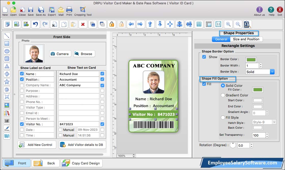Select the WordArt W tool
285x170 pixels.
click(x=7, y=136)
